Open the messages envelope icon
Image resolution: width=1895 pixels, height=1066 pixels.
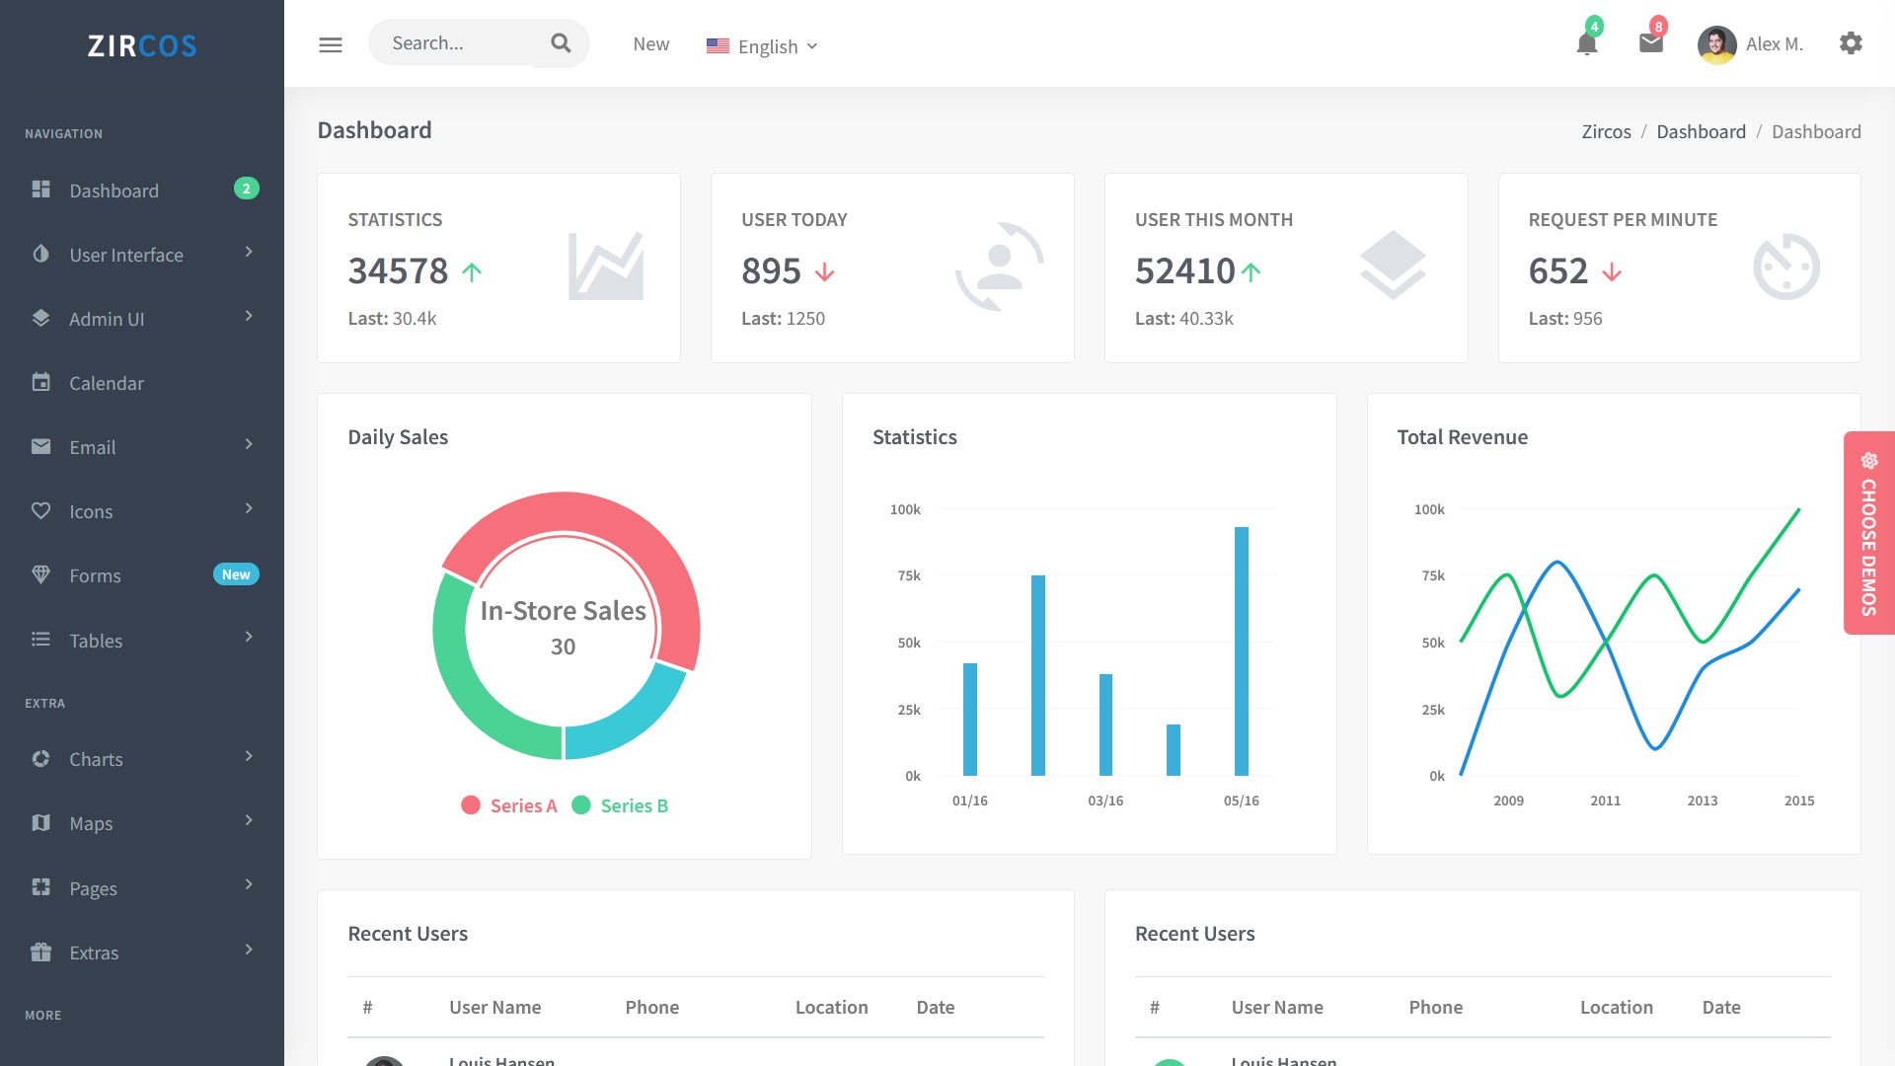1648,41
